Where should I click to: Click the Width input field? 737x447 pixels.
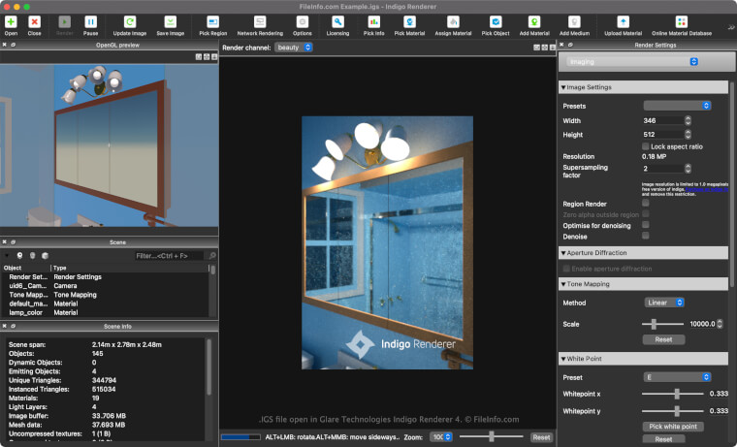point(662,120)
